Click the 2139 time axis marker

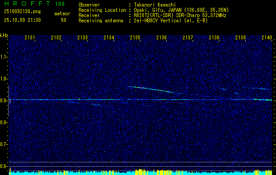[240, 37]
